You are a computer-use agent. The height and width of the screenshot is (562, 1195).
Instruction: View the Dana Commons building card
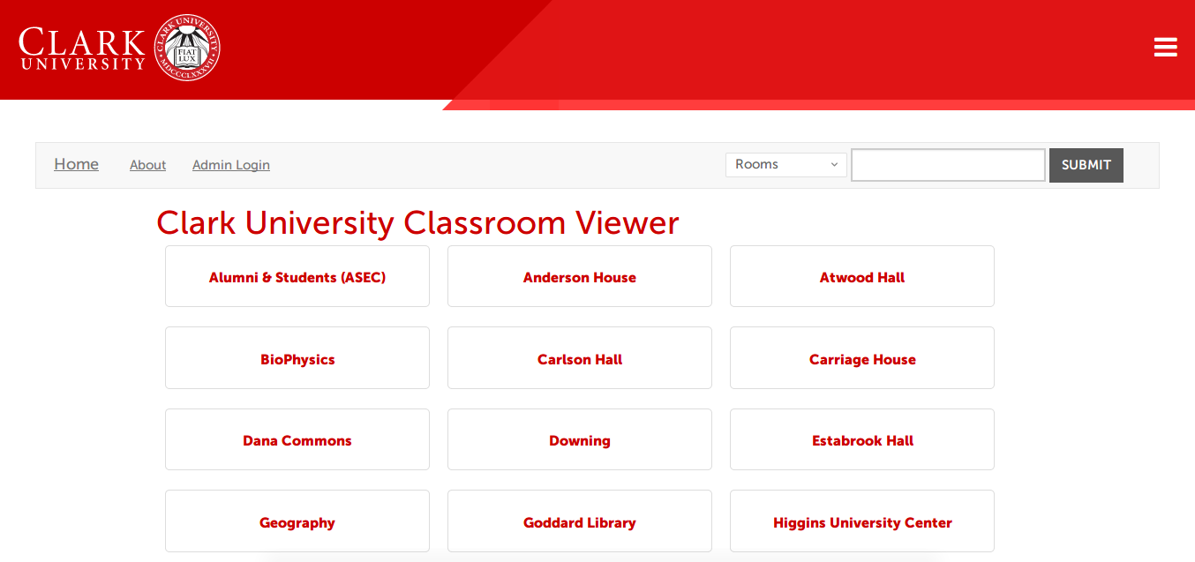point(297,439)
